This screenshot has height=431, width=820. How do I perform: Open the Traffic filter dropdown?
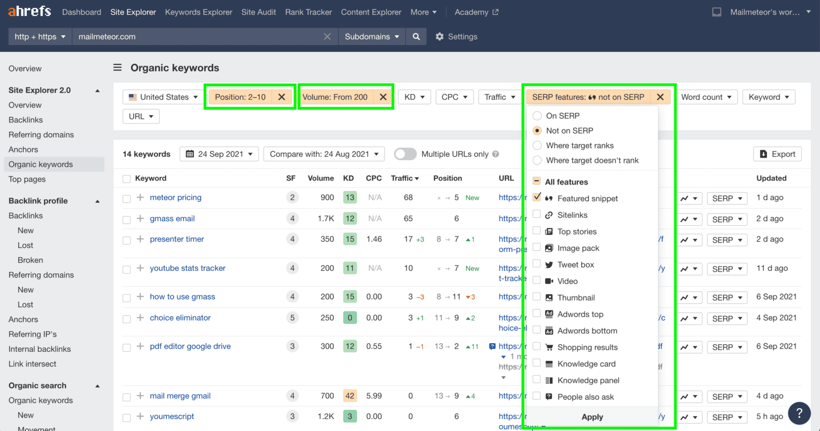(500, 97)
